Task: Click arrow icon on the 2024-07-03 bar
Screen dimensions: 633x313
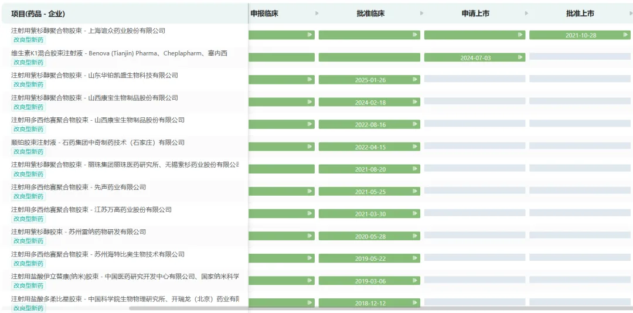Action: click(x=520, y=57)
